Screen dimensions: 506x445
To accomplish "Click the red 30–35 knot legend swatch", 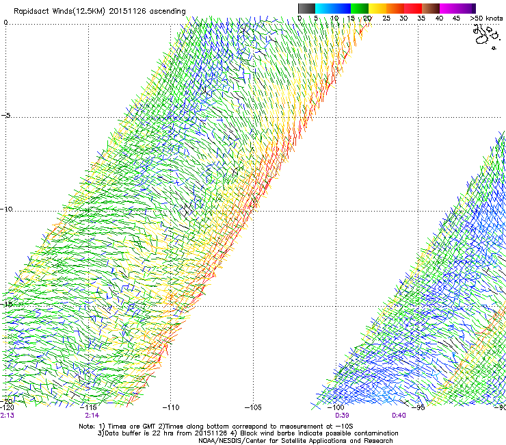I will point(413,8).
